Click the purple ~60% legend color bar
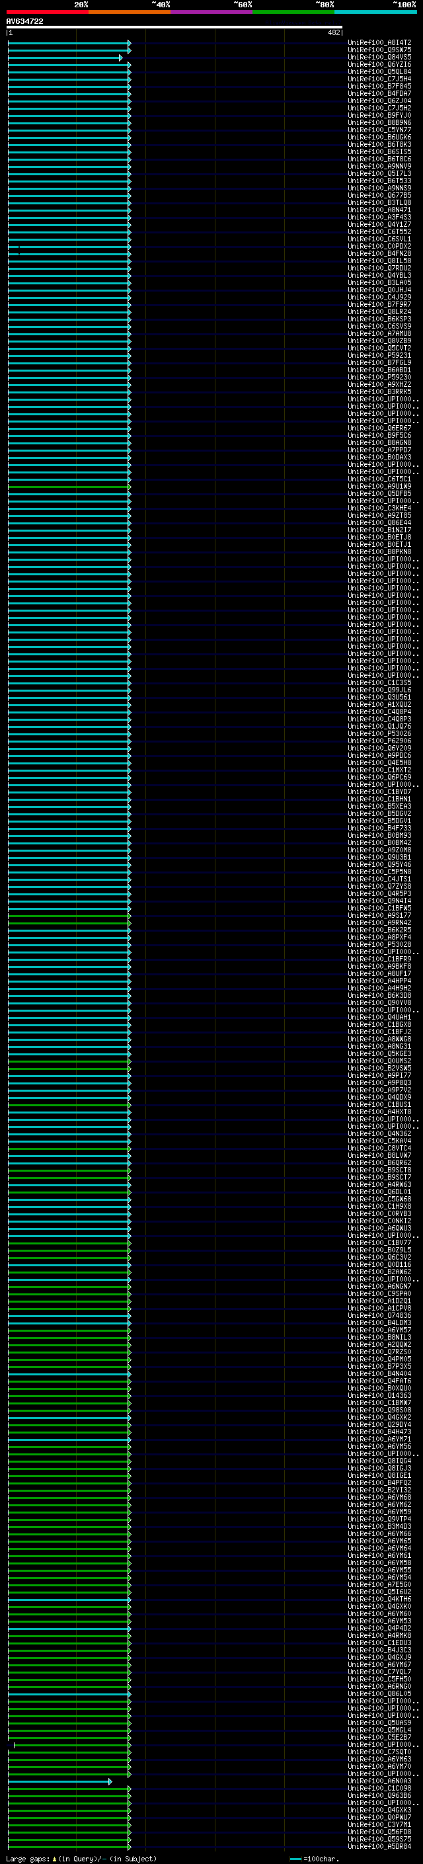 coord(212,12)
